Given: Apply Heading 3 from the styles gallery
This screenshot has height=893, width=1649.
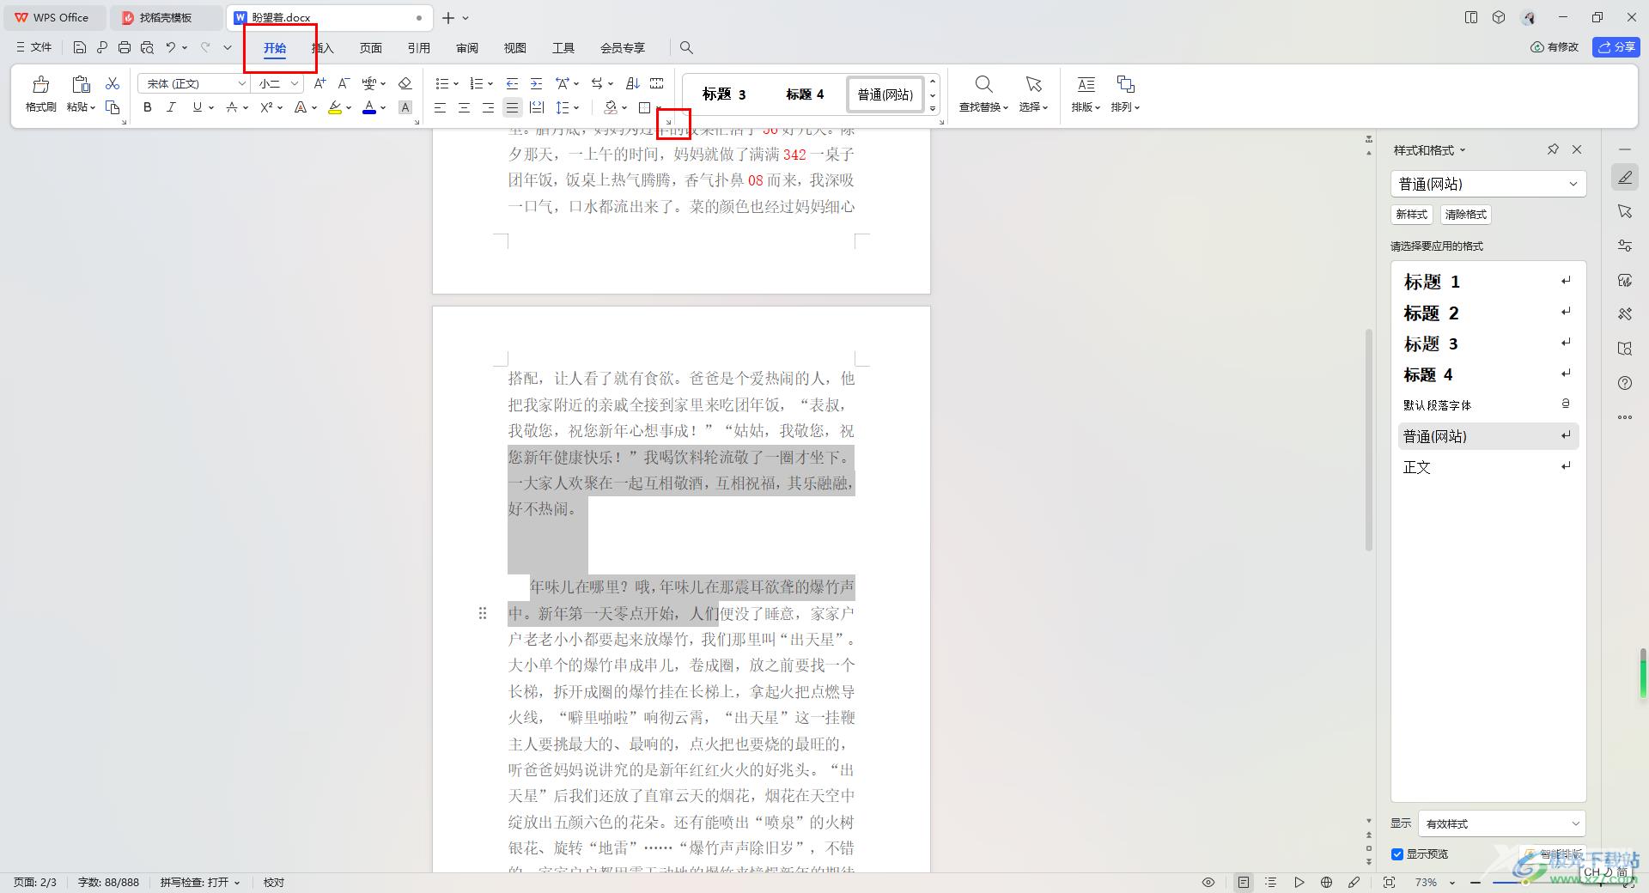Looking at the screenshot, I should (x=723, y=94).
